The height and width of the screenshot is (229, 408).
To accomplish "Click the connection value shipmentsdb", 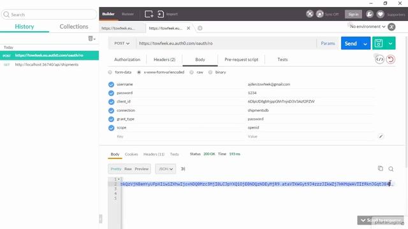I will (x=258, y=110).
